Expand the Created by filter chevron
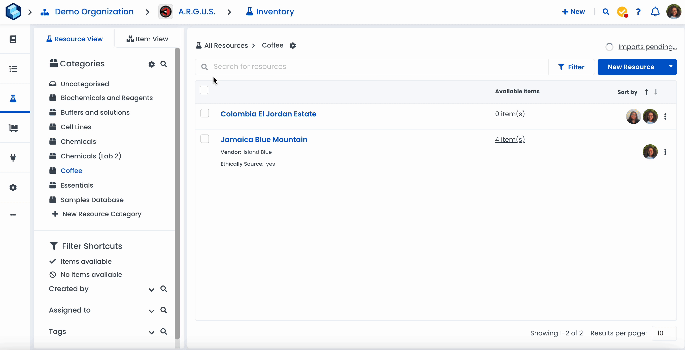685x350 pixels. 151,289
